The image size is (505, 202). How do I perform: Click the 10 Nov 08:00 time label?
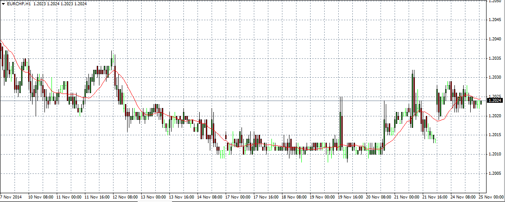pyautogui.click(x=40, y=196)
